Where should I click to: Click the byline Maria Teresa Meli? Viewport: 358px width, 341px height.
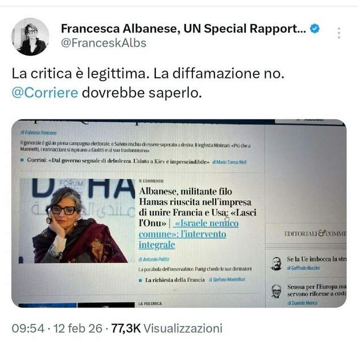click(229, 162)
